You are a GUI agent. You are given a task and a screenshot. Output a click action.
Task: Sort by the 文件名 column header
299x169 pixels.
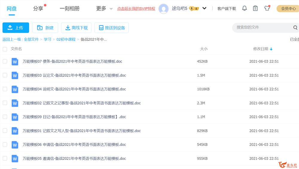coord(16,49)
